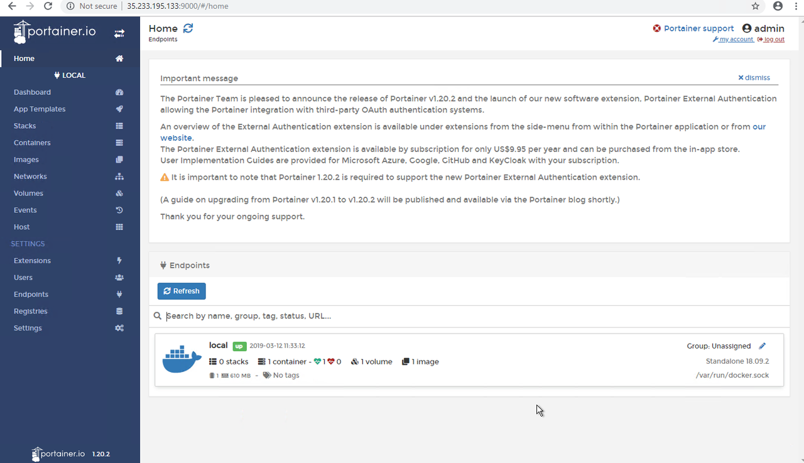804x463 pixels.
Task: Click the Containers server icon
Action: click(119, 143)
